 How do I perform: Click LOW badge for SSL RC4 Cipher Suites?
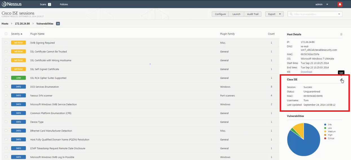[18, 78]
